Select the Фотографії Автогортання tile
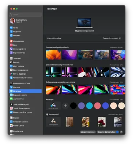 [53, 122]
